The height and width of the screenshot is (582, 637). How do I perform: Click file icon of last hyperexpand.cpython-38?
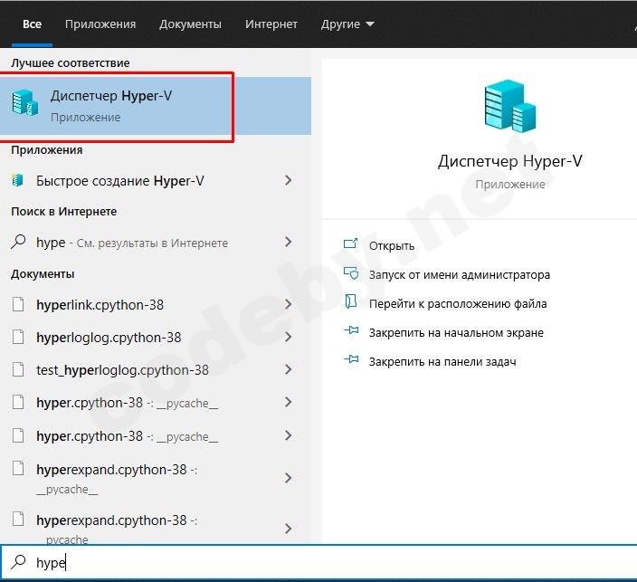(18, 519)
